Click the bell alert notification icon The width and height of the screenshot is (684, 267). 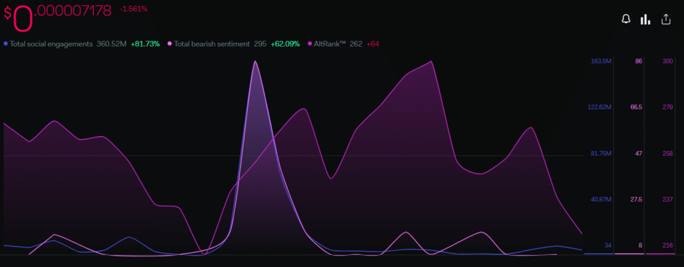coord(626,19)
